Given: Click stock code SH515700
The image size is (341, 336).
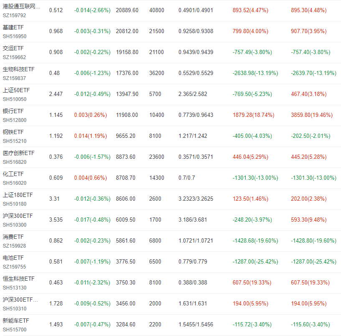Looking at the screenshot, I should coord(15,329).
